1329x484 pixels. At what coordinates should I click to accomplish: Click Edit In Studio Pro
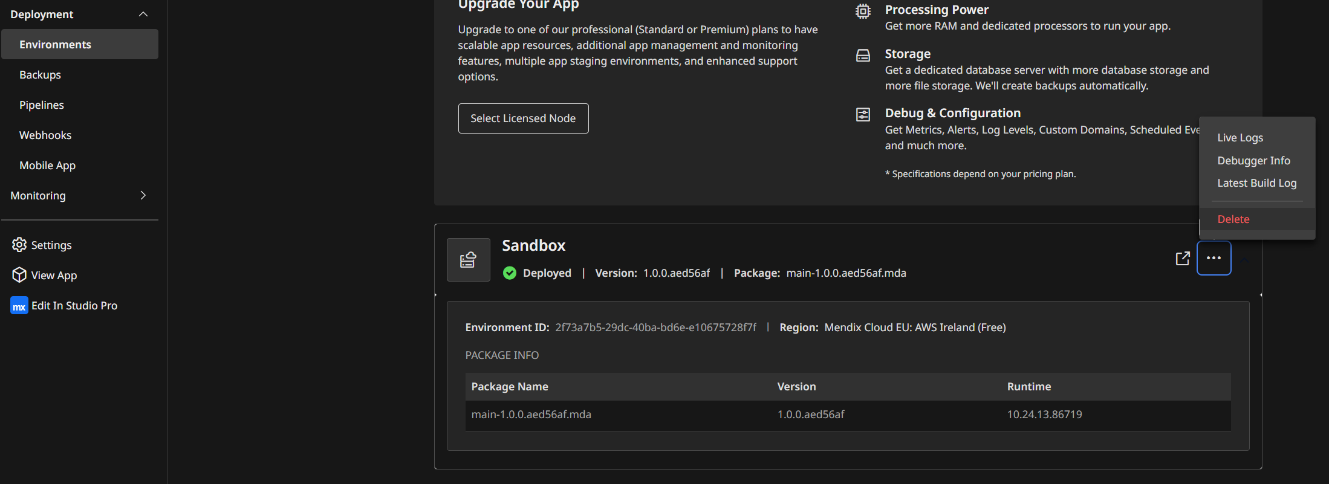point(74,306)
